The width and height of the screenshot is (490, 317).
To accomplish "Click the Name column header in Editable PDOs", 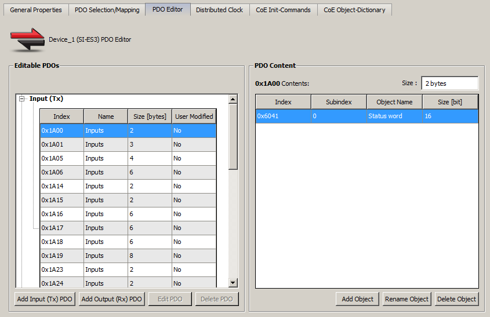I will pyautogui.click(x=106, y=116).
